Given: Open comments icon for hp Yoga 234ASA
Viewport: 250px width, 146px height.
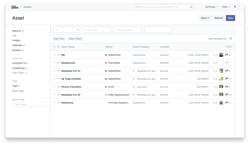Looking at the screenshot, I should [227, 79].
